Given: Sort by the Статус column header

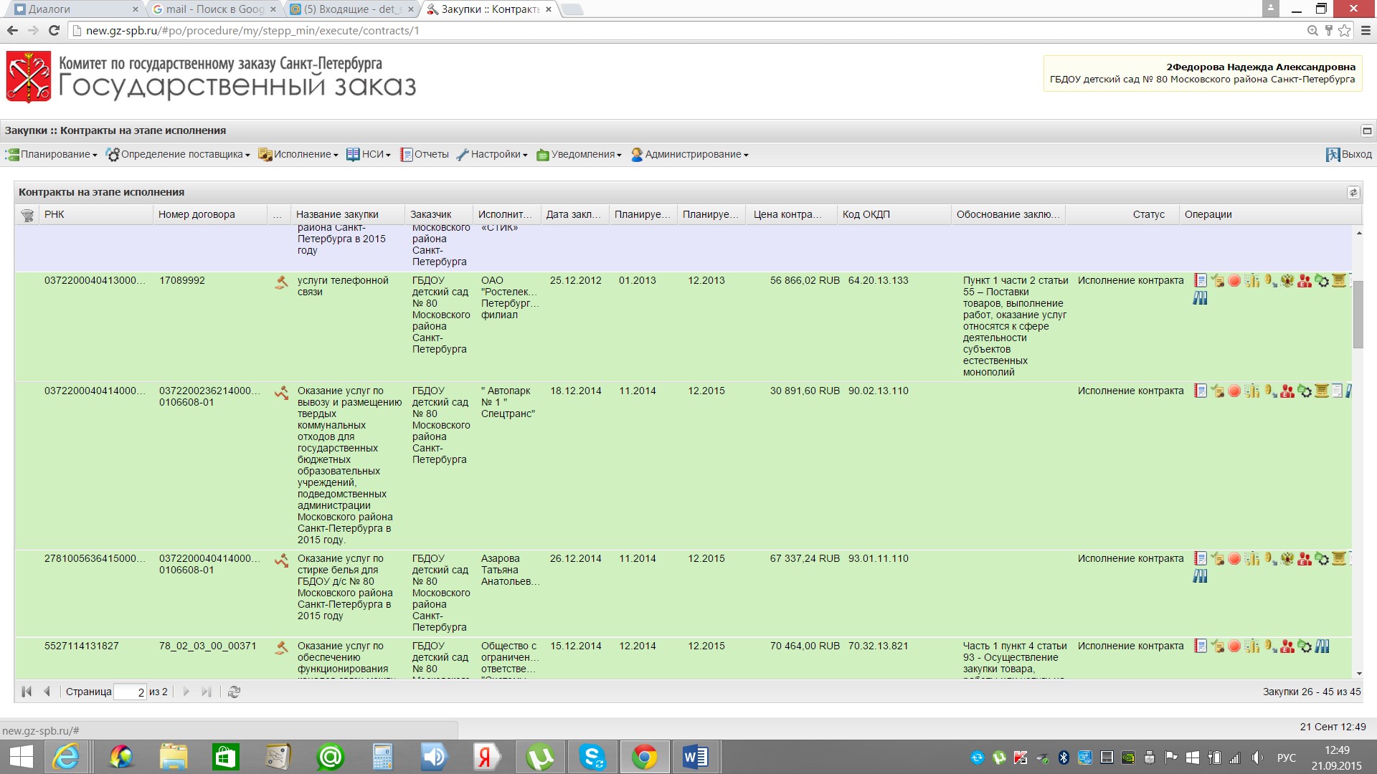Looking at the screenshot, I should click(1147, 215).
